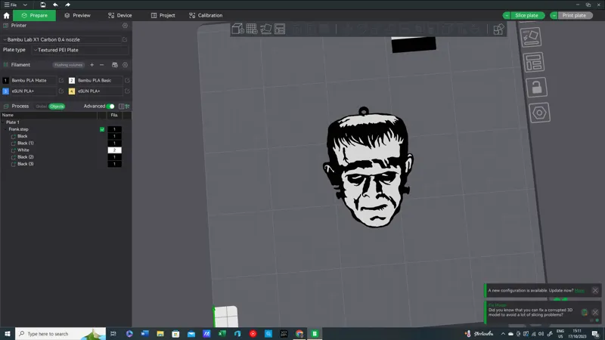Viewport: 605px width, 340px height.
Task: Toggle the plate lock icon
Action: 537,87
